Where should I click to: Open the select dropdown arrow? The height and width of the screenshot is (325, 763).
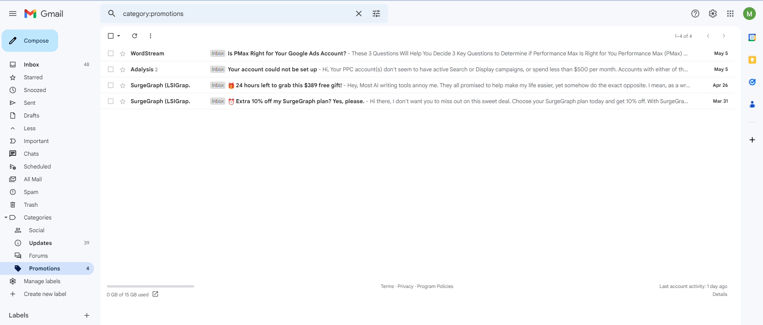click(x=119, y=36)
